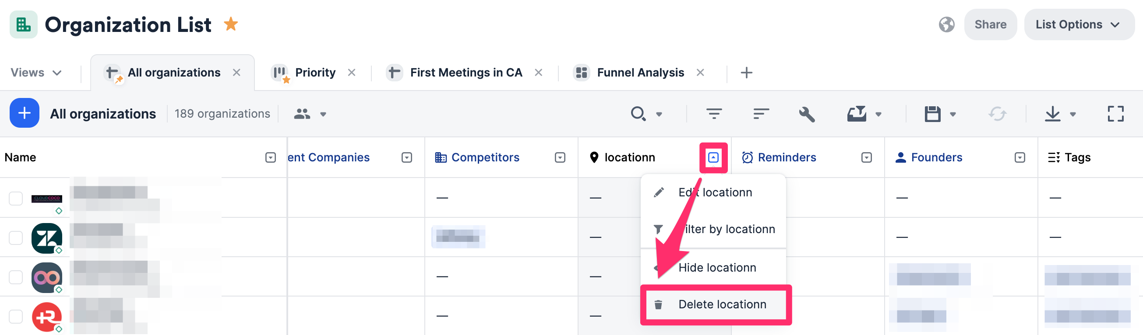Click the blue plus add button
This screenshot has height=335, width=1143.
coord(25,113)
